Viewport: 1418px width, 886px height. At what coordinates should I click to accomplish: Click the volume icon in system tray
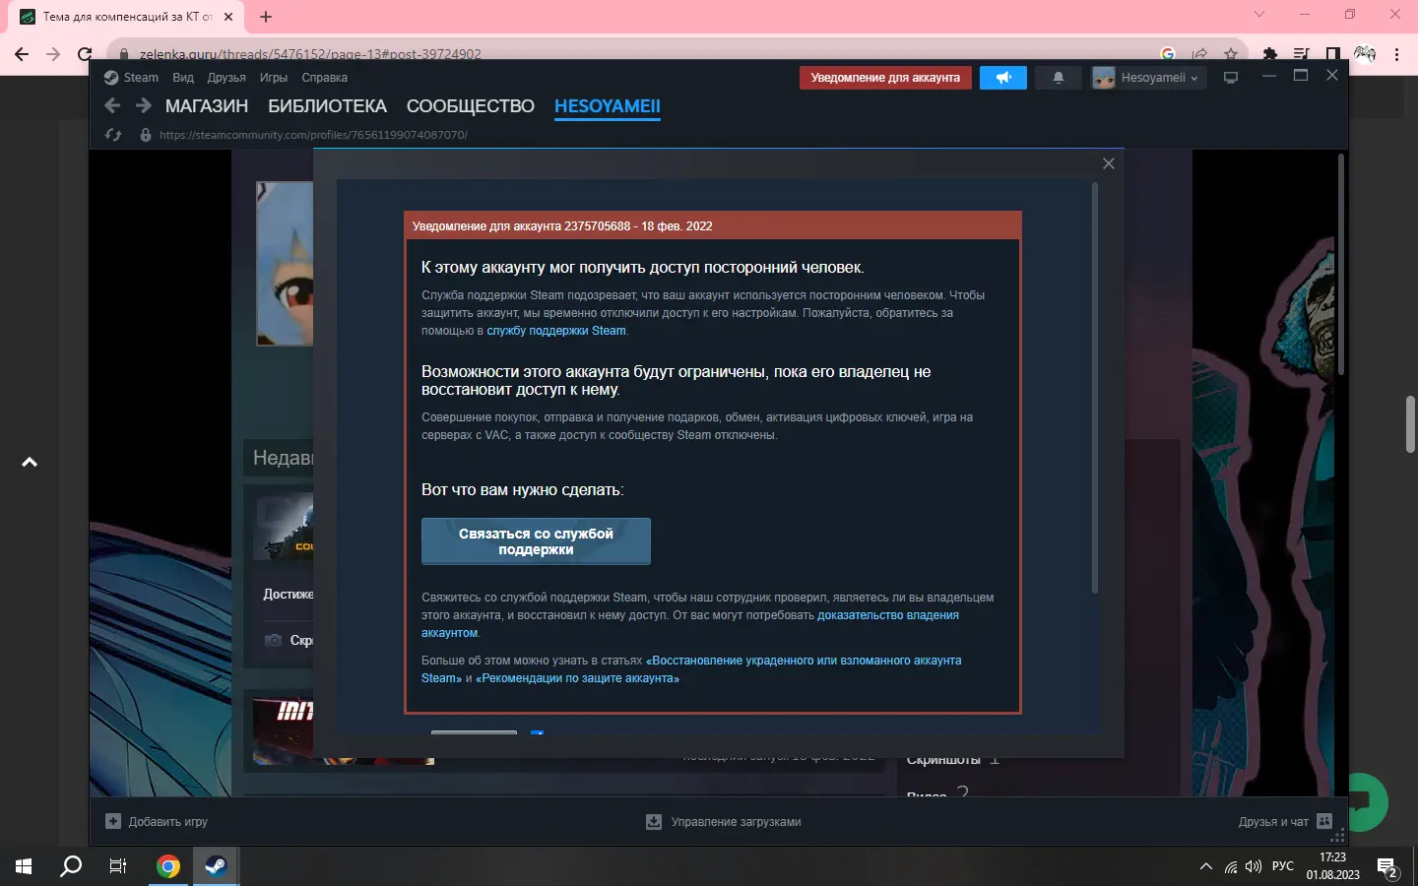1254,866
